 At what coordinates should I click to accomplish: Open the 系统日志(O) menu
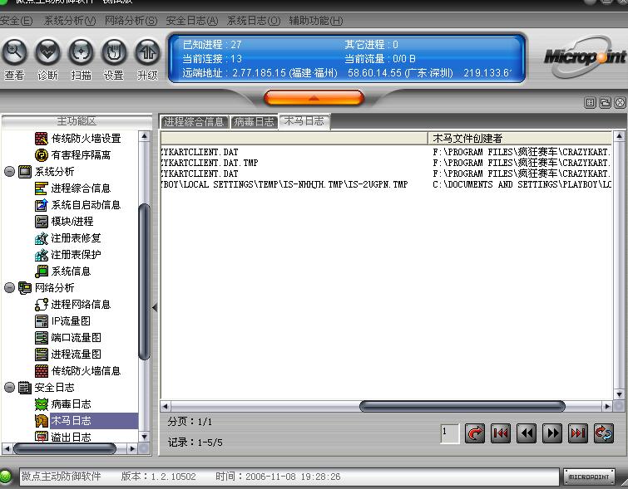[254, 21]
